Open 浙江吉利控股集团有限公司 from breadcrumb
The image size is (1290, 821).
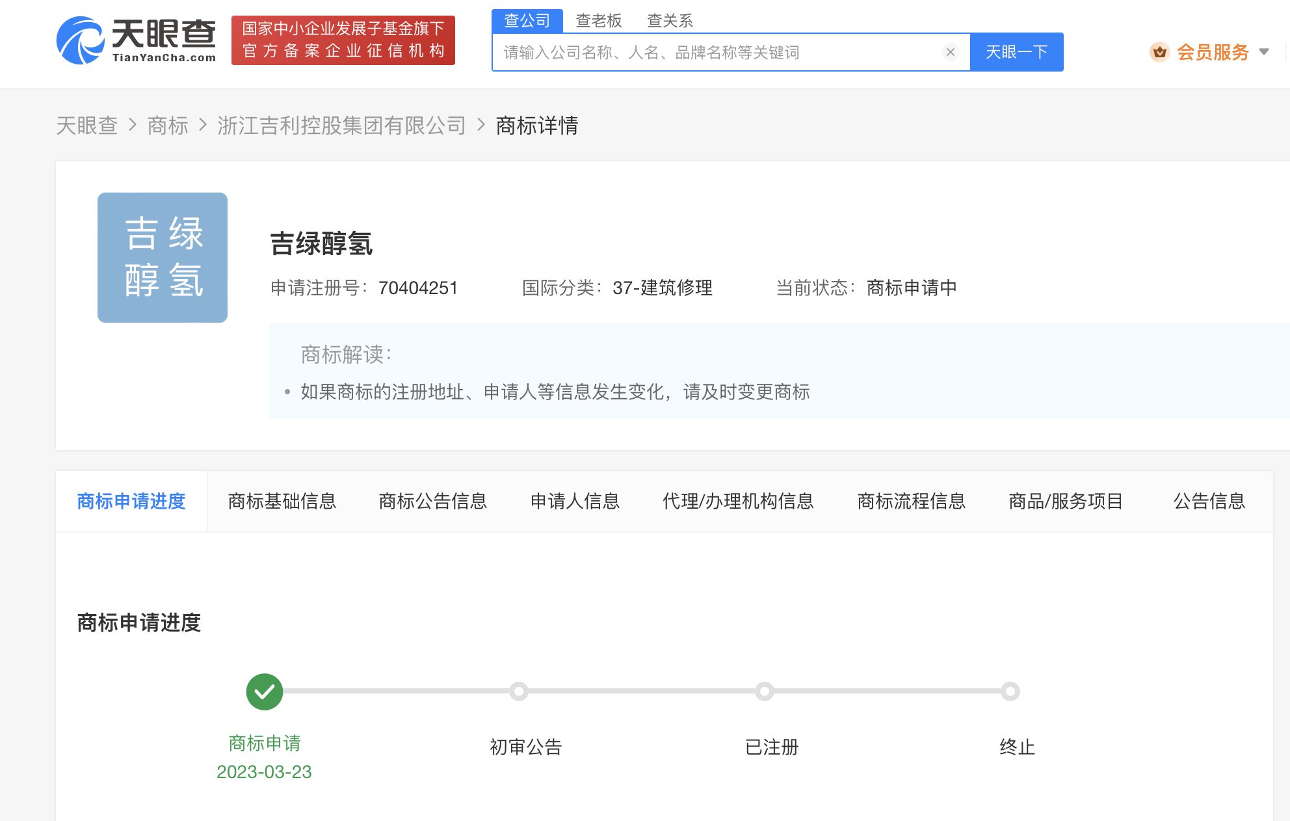pyautogui.click(x=342, y=126)
